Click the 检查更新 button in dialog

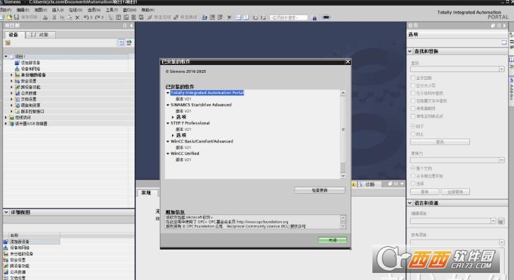click(319, 190)
